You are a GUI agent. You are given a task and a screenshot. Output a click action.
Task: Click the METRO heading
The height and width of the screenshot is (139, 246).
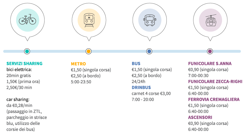tap(78, 64)
